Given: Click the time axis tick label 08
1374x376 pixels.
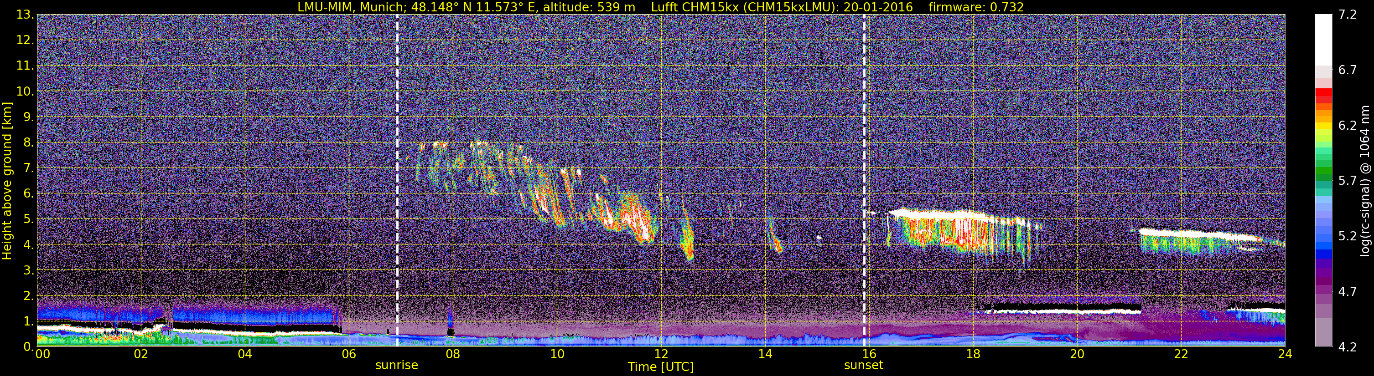Looking at the screenshot, I should (452, 355).
